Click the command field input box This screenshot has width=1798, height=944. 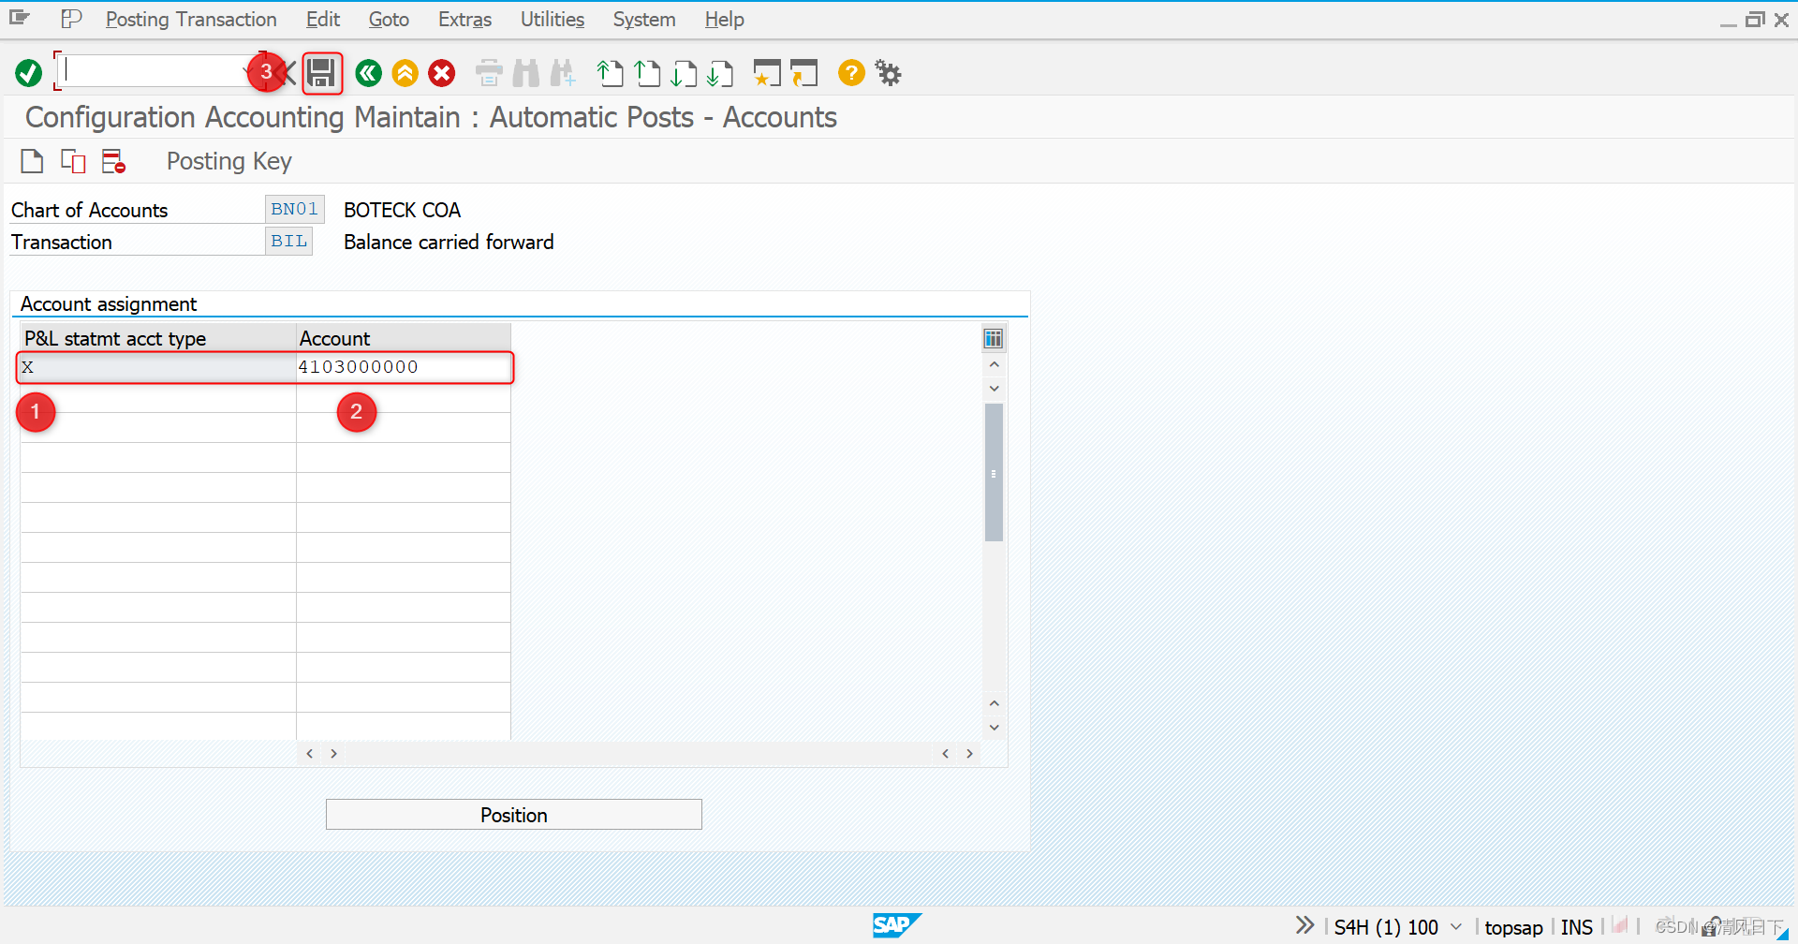(155, 71)
